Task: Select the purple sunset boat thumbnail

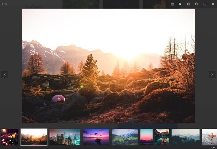Action: pyautogui.click(x=96, y=137)
